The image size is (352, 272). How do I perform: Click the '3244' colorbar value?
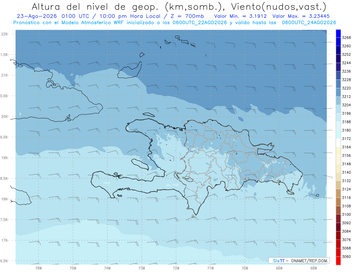[346, 63]
